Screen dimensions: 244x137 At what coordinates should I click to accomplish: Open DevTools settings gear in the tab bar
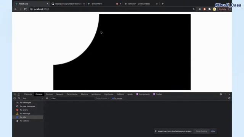point(221,94)
